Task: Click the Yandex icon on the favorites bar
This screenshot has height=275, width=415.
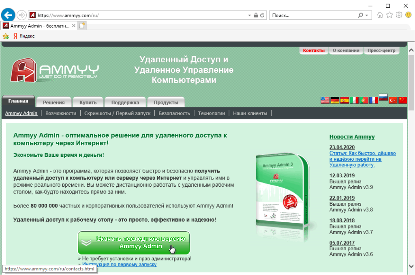Action: (16, 36)
